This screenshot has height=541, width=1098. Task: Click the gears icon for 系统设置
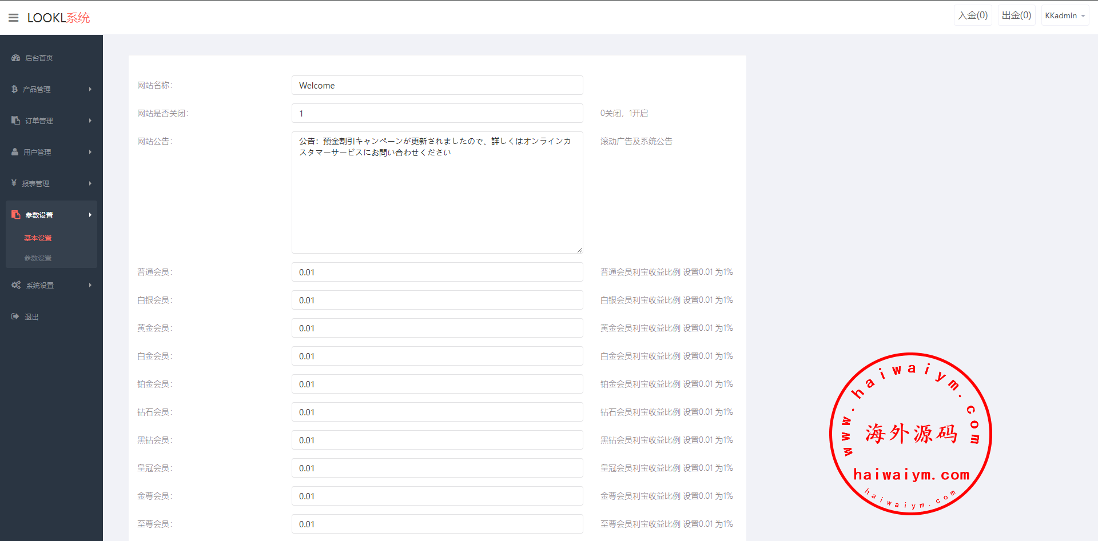coord(16,285)
